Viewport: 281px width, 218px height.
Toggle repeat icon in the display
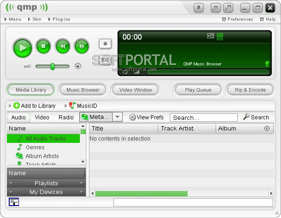point(125,72)
